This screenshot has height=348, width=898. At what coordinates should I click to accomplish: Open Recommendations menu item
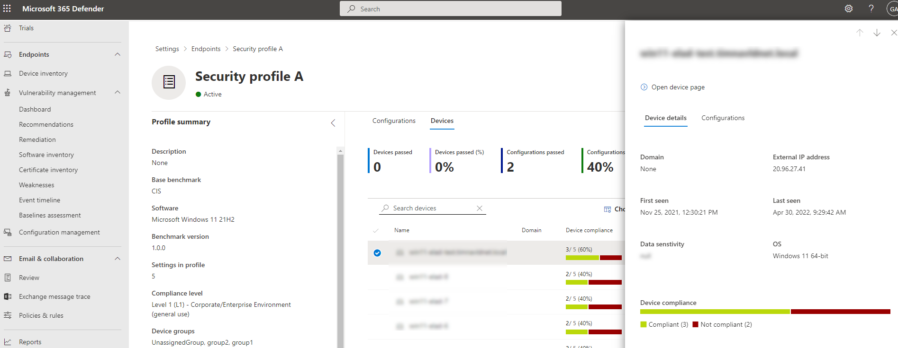(x=46, y=124)
